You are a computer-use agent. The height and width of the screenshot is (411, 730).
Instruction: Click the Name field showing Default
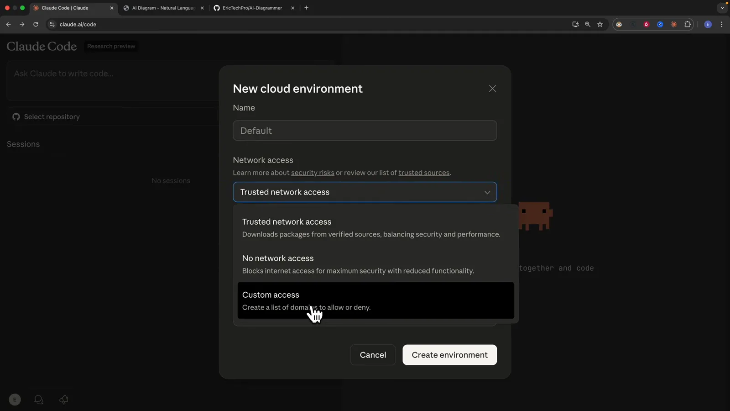(365, 131)
